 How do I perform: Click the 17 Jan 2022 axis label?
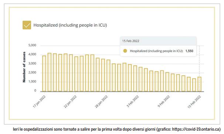tap(39, 102)
